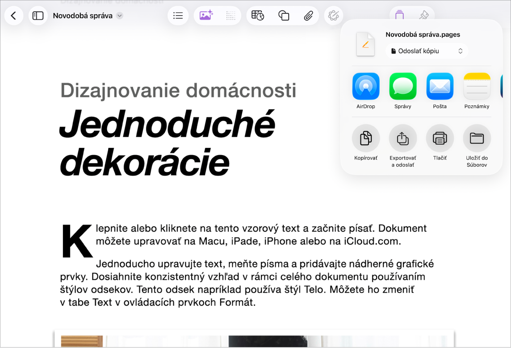Screen dimensions: 511x348
Task: Click the format paintbrush pin icon
Action: [423, 15]
